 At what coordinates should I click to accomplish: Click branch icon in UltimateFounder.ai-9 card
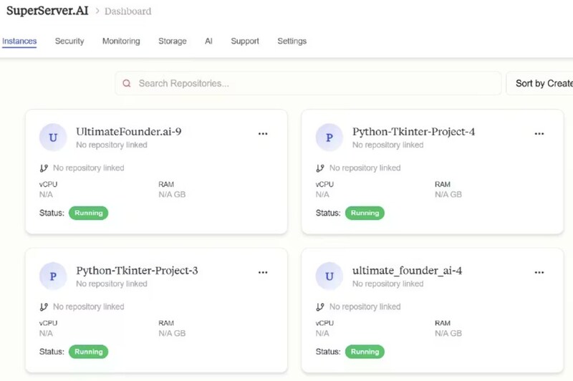click(44, 168)
